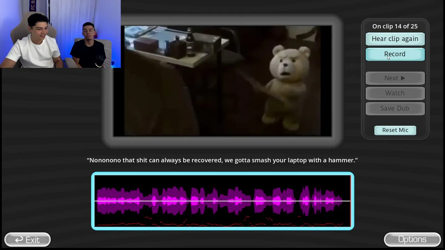The width and height of the screenshot is (445, 250).
Task: Select the subtitle line about the laptop
Action: tap(222, 160)
